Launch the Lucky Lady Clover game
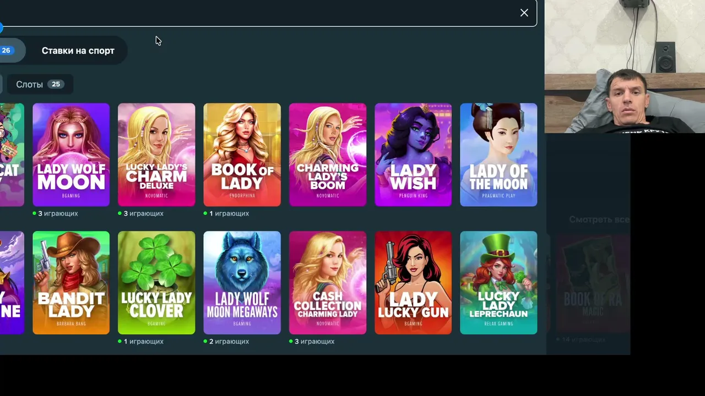Image resolution: width=705 pixels, height=396 pixels. 156,283
